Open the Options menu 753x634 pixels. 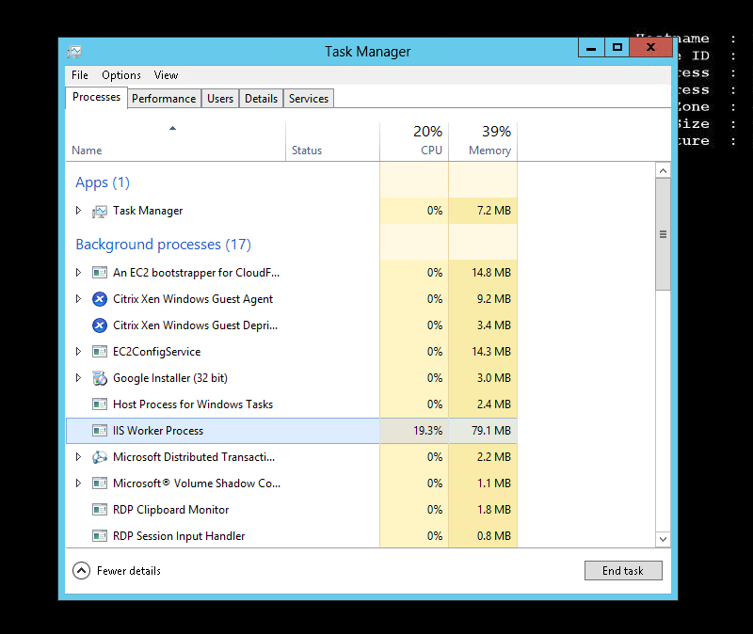[x=121, y=75]
